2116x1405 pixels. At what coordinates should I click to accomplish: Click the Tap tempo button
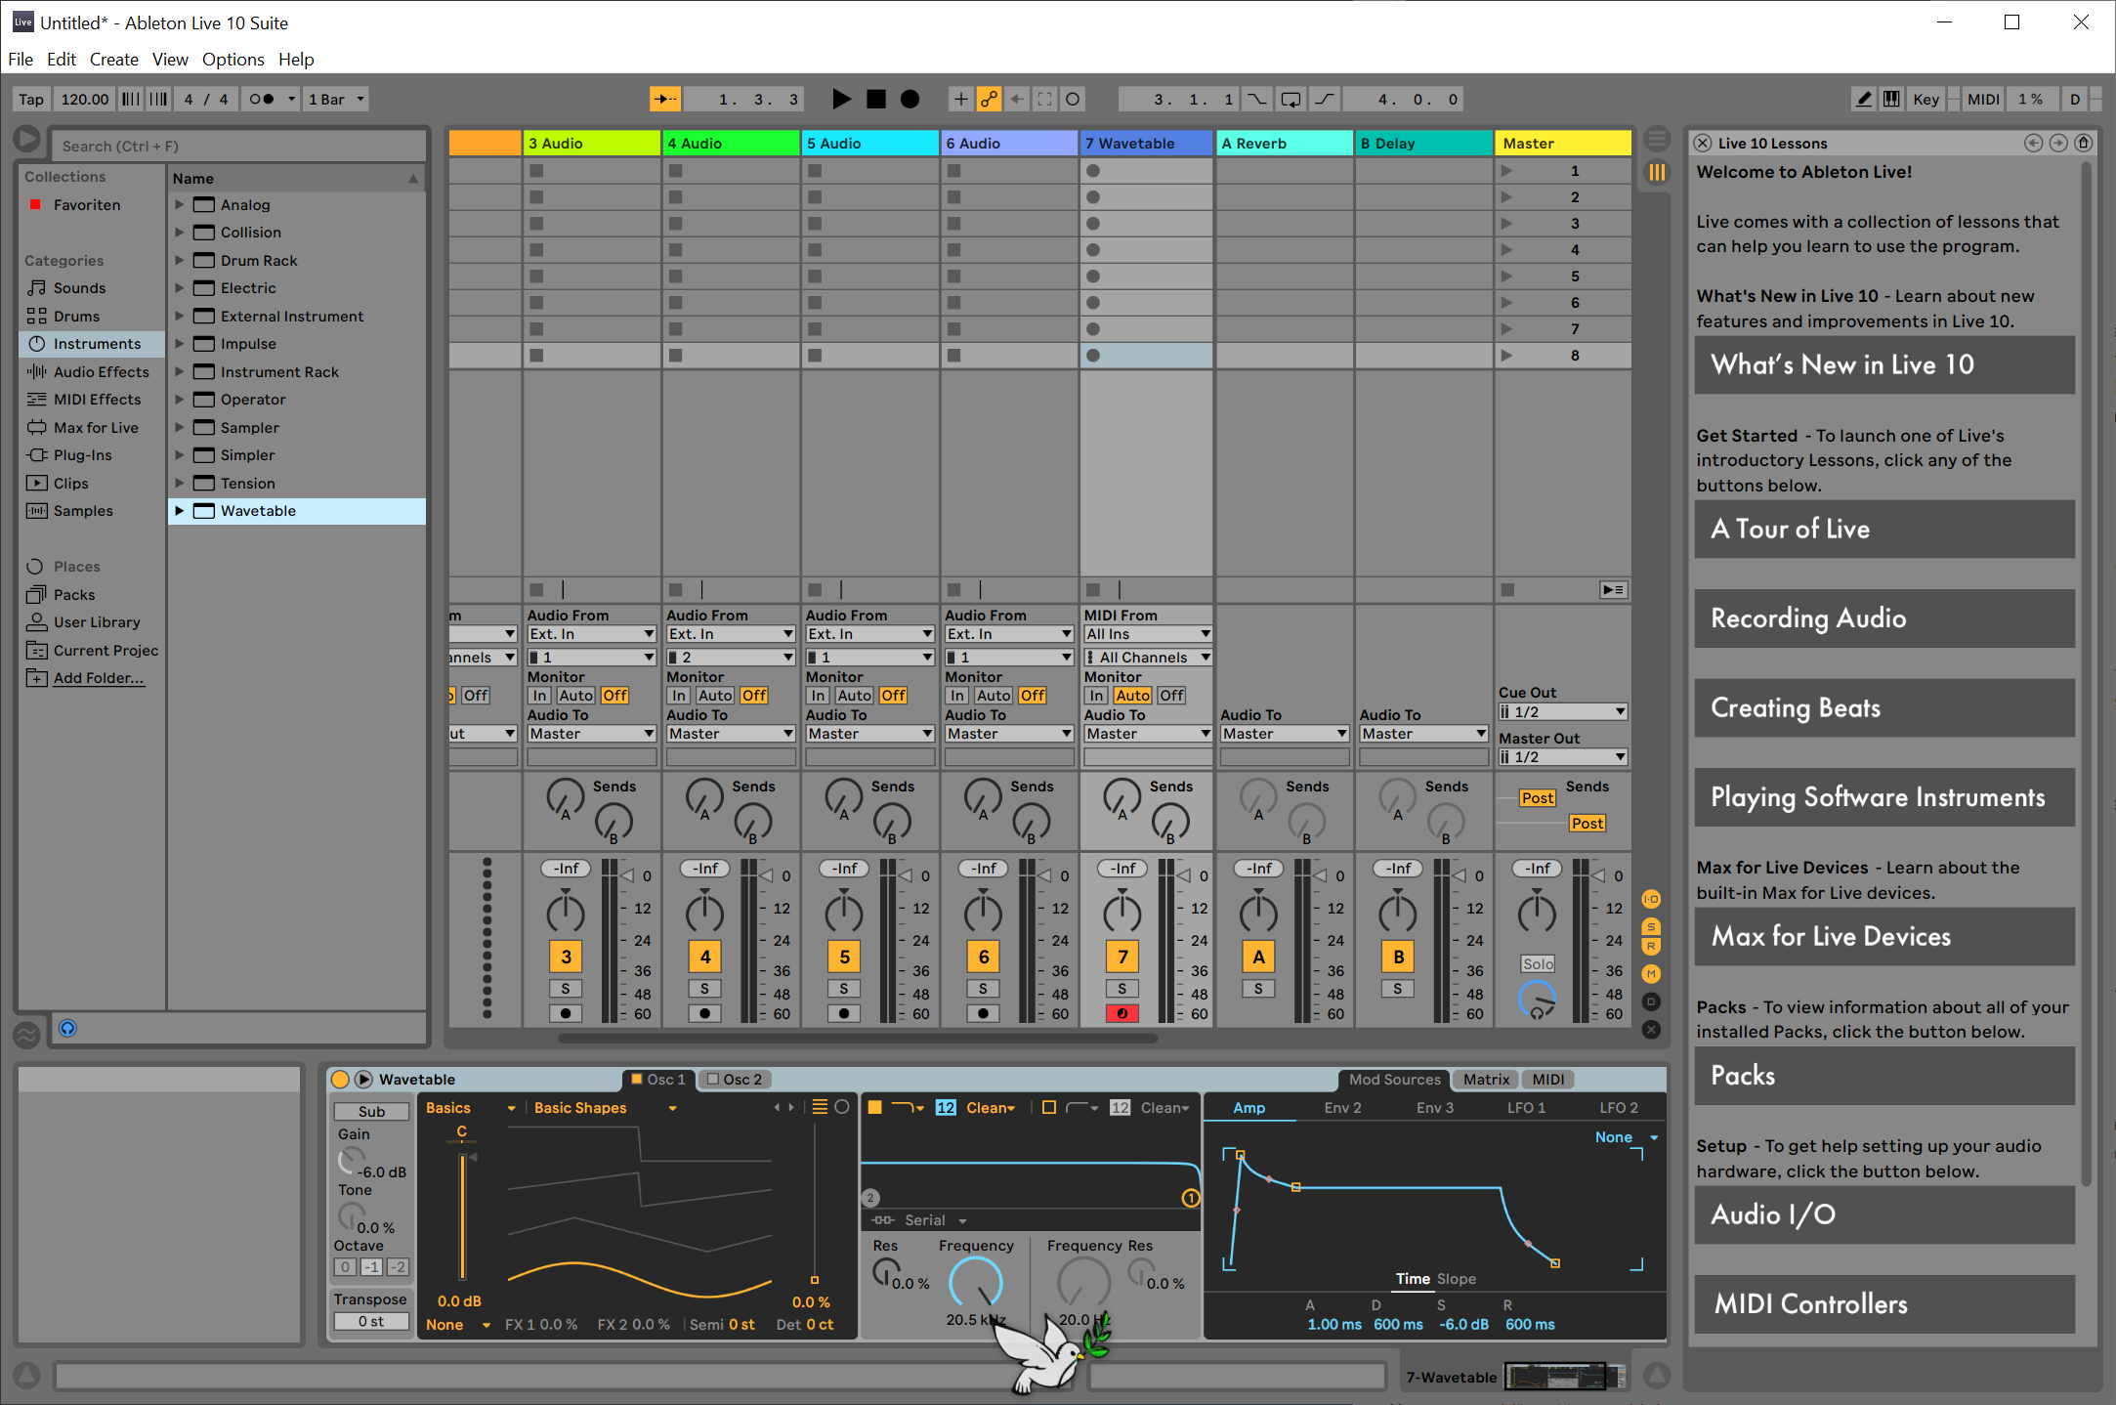point(31,100)
